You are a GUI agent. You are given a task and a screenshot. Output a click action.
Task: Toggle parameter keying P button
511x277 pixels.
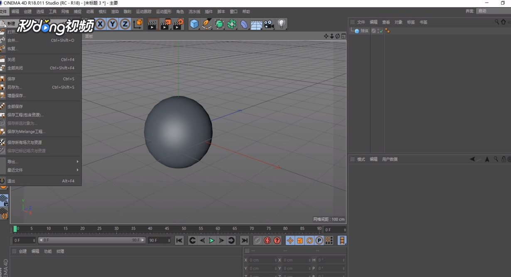pyautogui.click(x=319, y=240)
